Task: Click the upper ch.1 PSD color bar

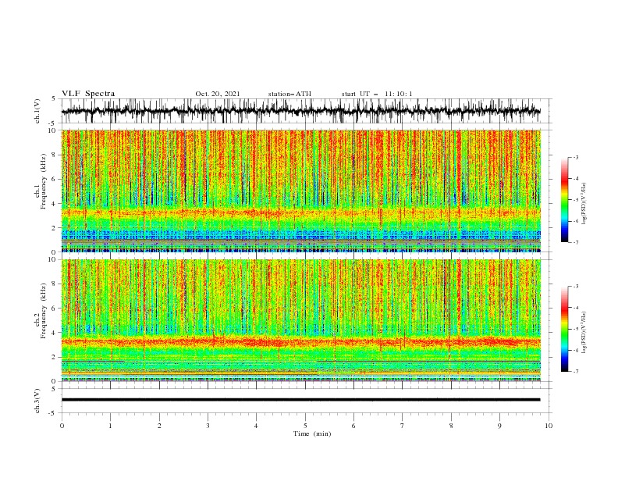Action: [x=564, y=200]
